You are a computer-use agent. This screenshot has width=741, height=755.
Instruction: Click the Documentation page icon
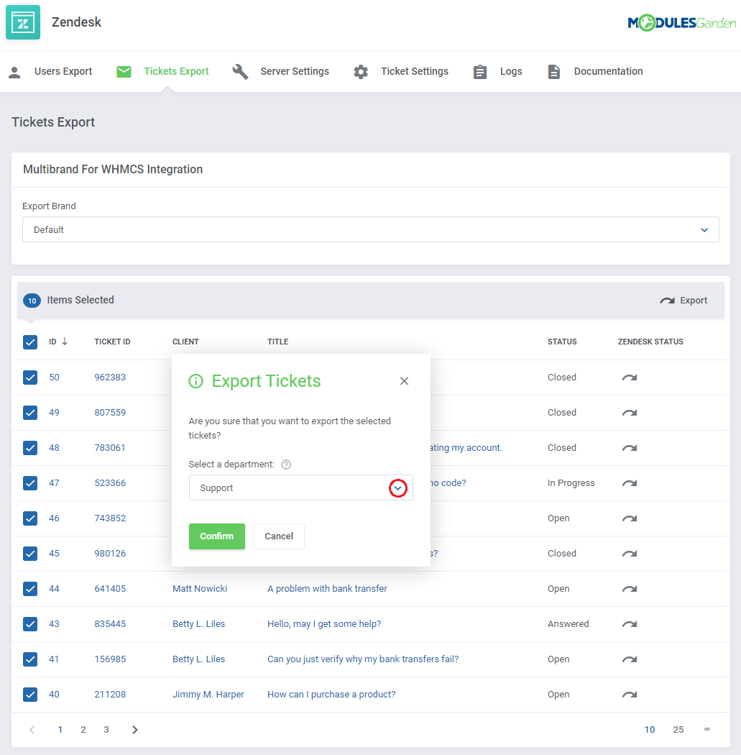pyautogui.click(x=554, y=72)
